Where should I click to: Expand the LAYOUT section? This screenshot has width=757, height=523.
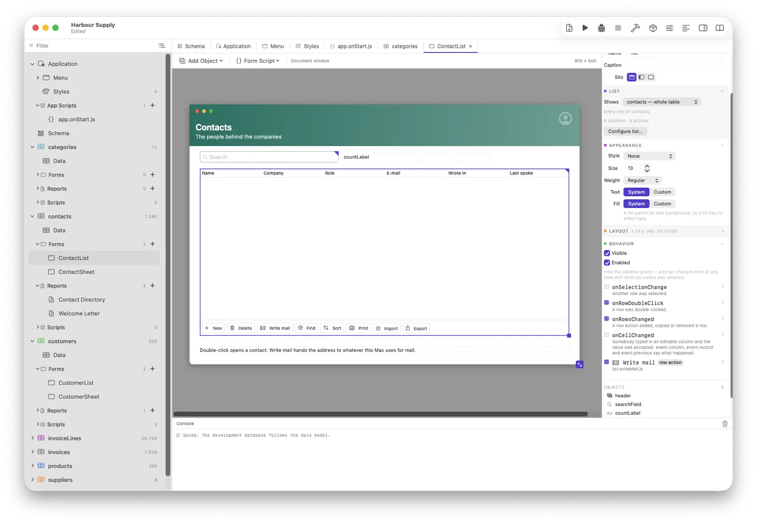(722, 231)
